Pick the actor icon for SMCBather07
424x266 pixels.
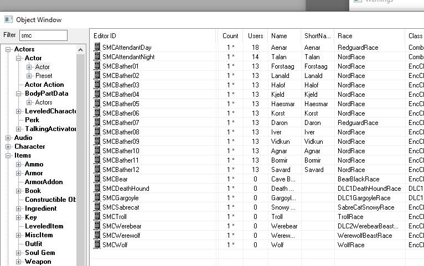tap(97, 122)
